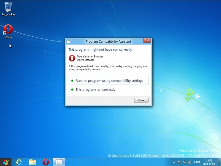Open File Explorer from the taskbar
Image resolution: width=221 pixels, height=166 pixels.
32,162
